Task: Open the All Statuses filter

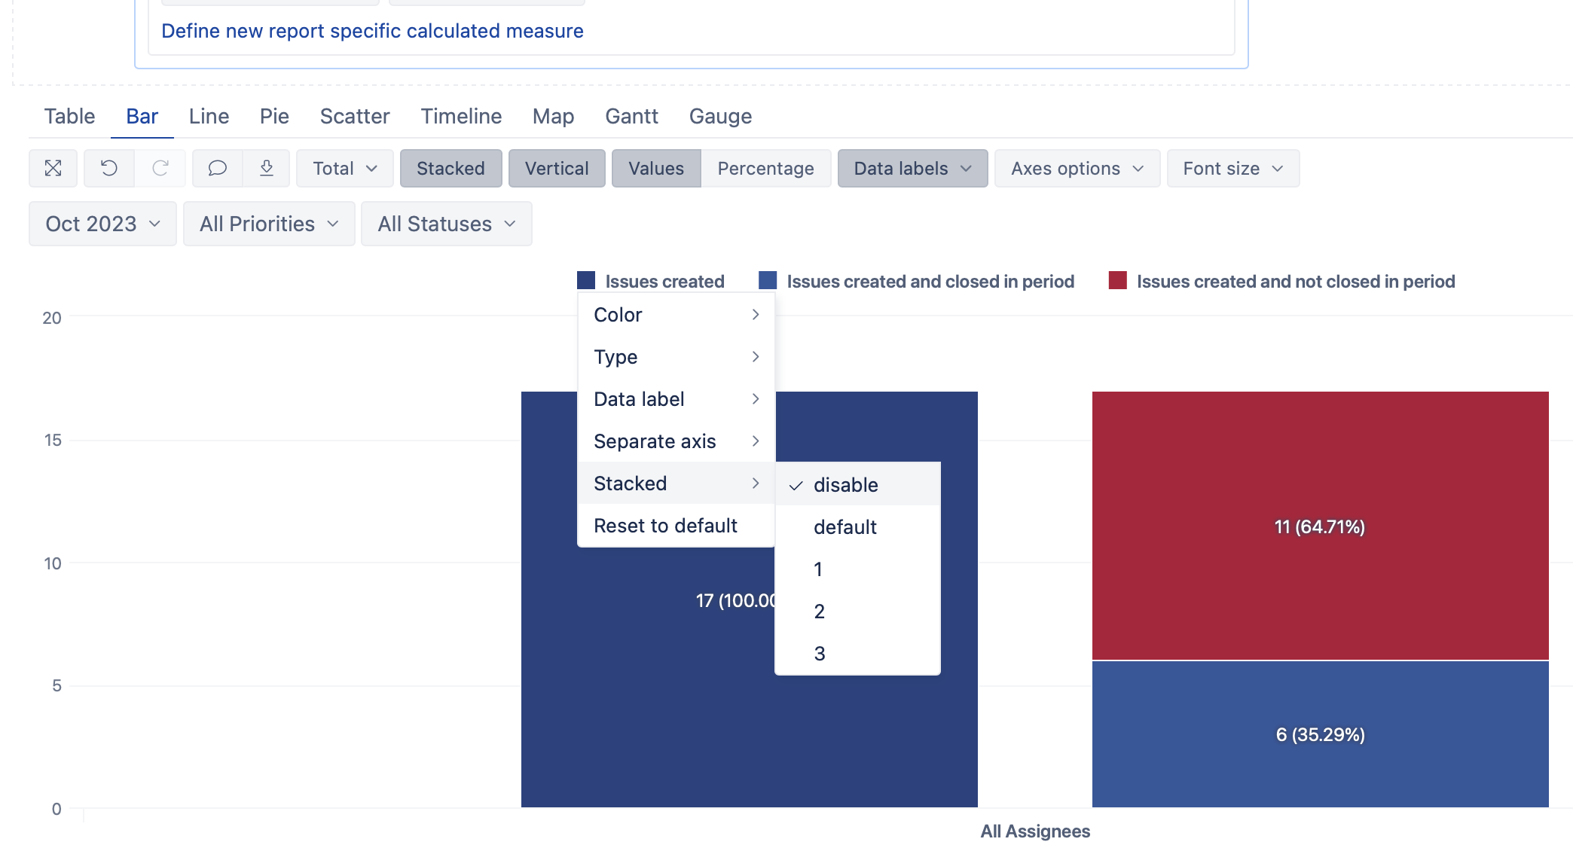Action: [x=446, y=223]
